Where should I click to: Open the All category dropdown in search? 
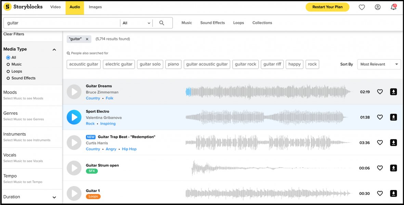136,23
